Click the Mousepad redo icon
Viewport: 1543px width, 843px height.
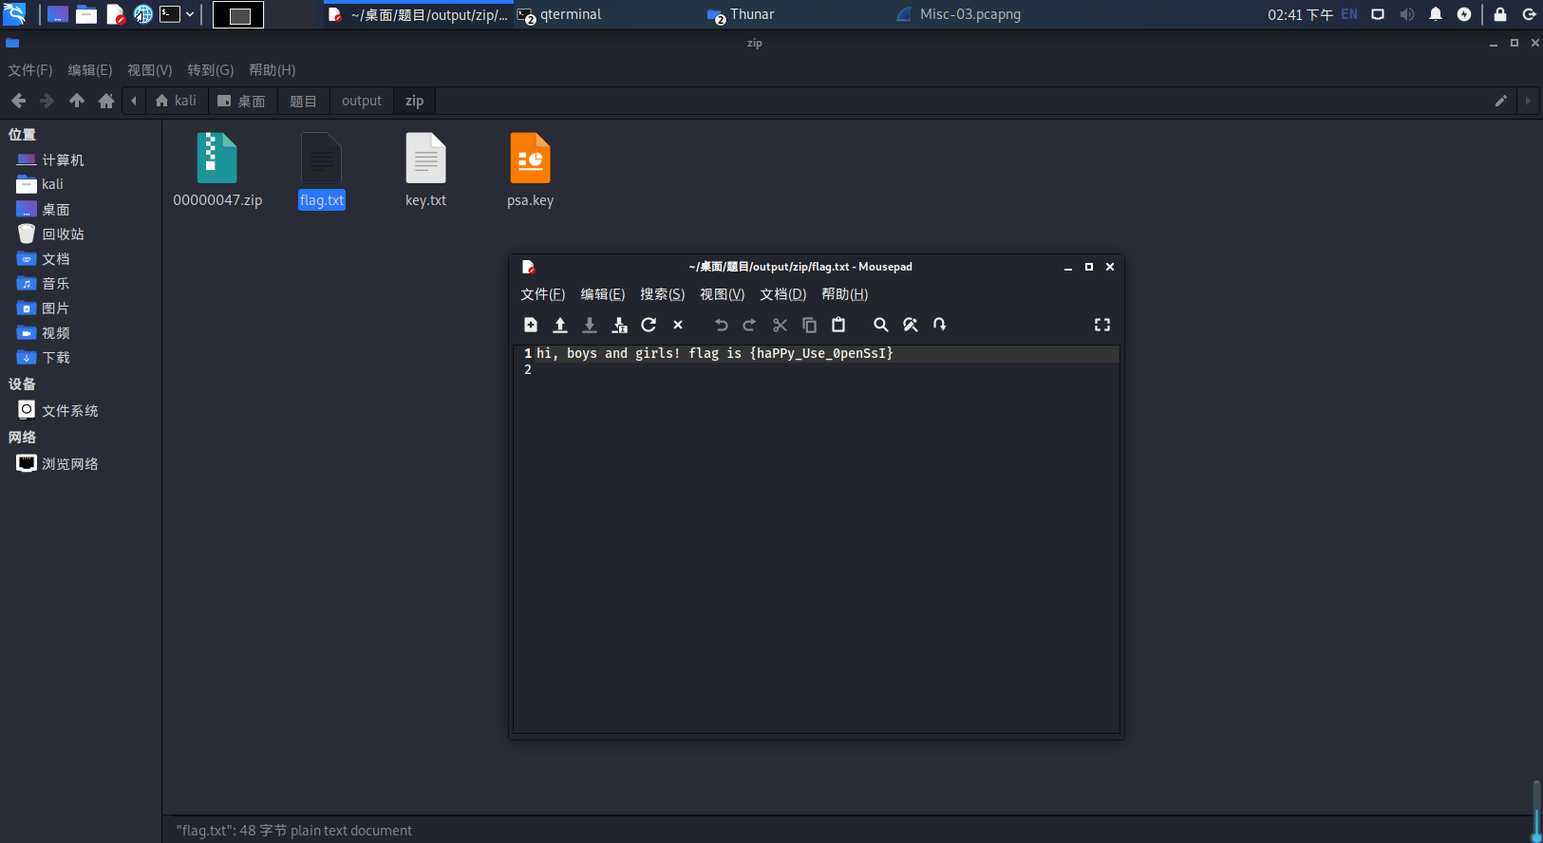pos(749,325)
